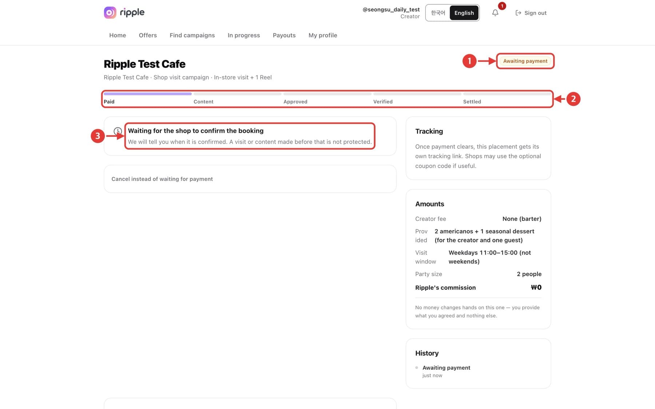Screen dimensions: 655x409
Task: Click the Awaiting payment status badge
Action: pos(525,61)
